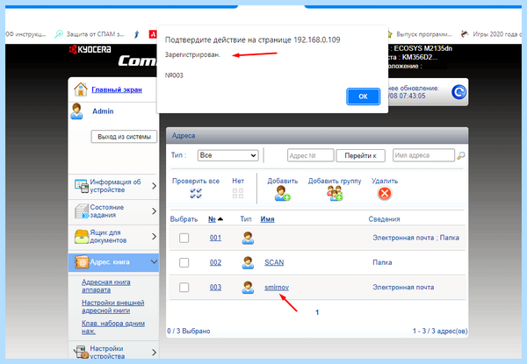Focus the Имя адреса search field
527x364 pixels.
(x=423, y=155)
